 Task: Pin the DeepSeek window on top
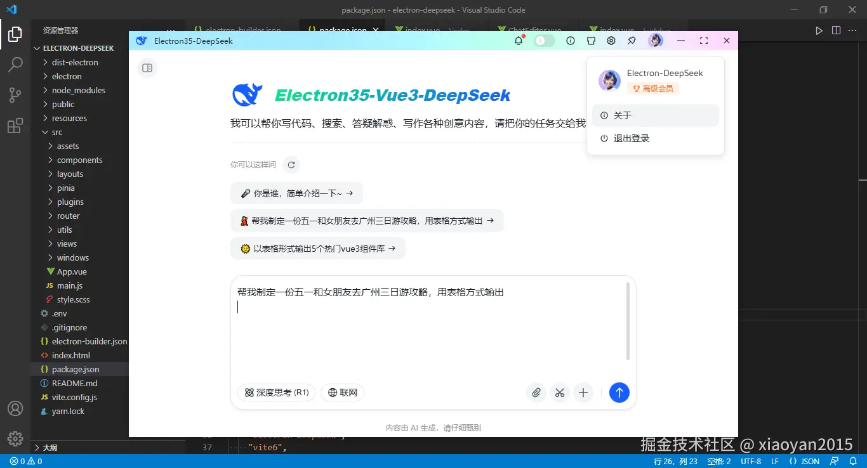point(632,41)
